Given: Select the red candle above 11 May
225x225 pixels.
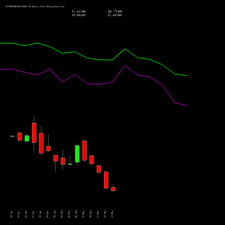Looking at the screenshot, I should click(99, 169).
